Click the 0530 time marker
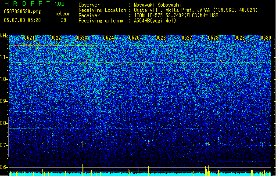The width and height of the screenshot is (276, 176). (266, 38)
